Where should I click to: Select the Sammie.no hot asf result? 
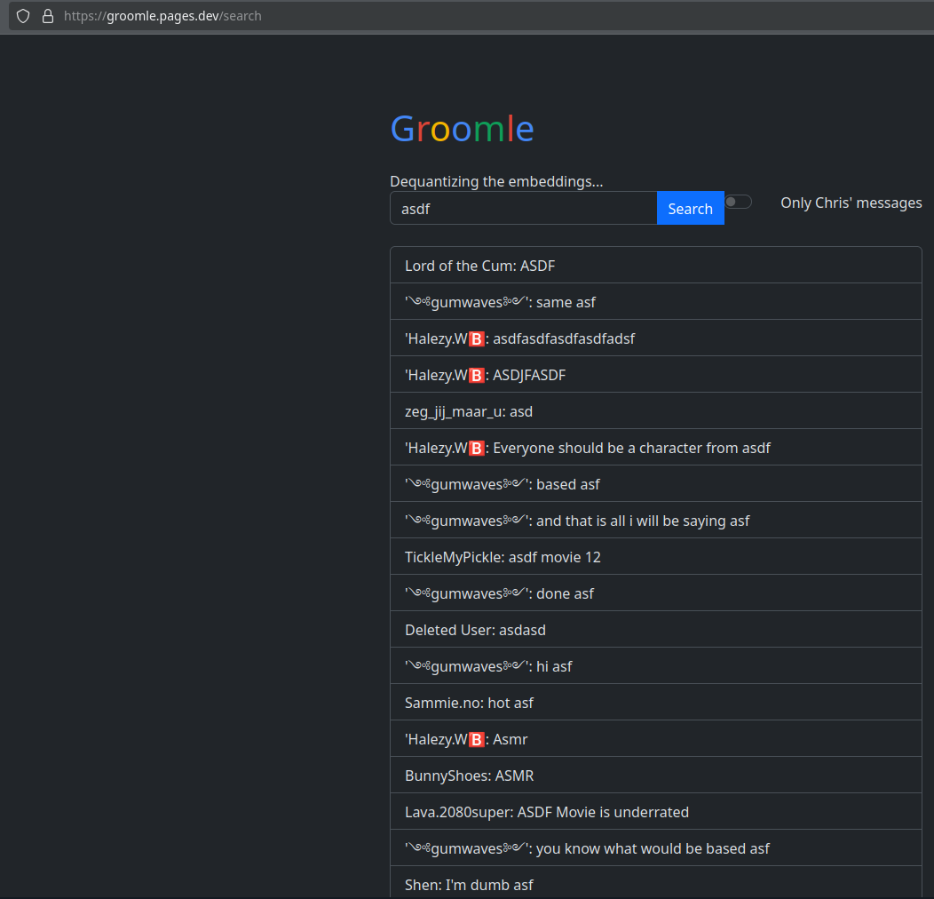656,702
